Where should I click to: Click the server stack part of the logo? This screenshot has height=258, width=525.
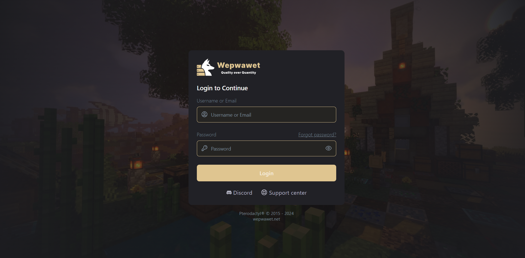click(200, 70)
